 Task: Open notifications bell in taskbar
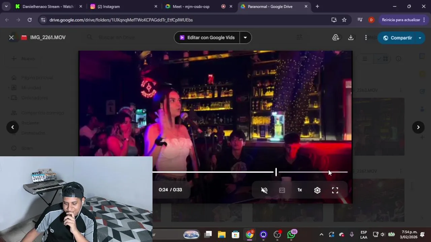point(423,235)
